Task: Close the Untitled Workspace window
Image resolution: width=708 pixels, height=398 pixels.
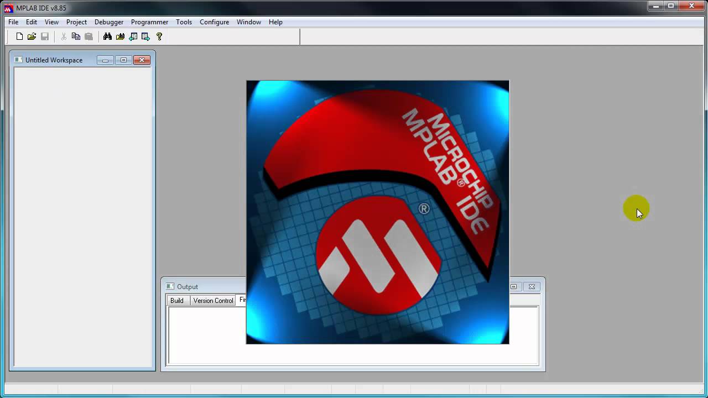Action: click(142, 60)
